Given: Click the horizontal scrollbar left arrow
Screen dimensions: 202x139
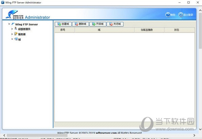Looking at the screenshot, I should point(4,135).
